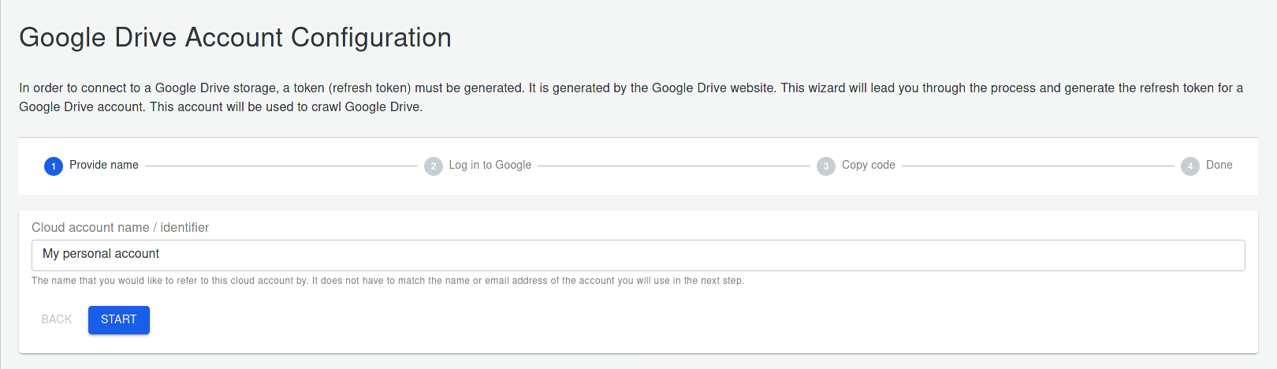This screenshot has height=369, width=1277.
Task: Click the connector line before the Done step
Action: click(x=1037, y=166)
